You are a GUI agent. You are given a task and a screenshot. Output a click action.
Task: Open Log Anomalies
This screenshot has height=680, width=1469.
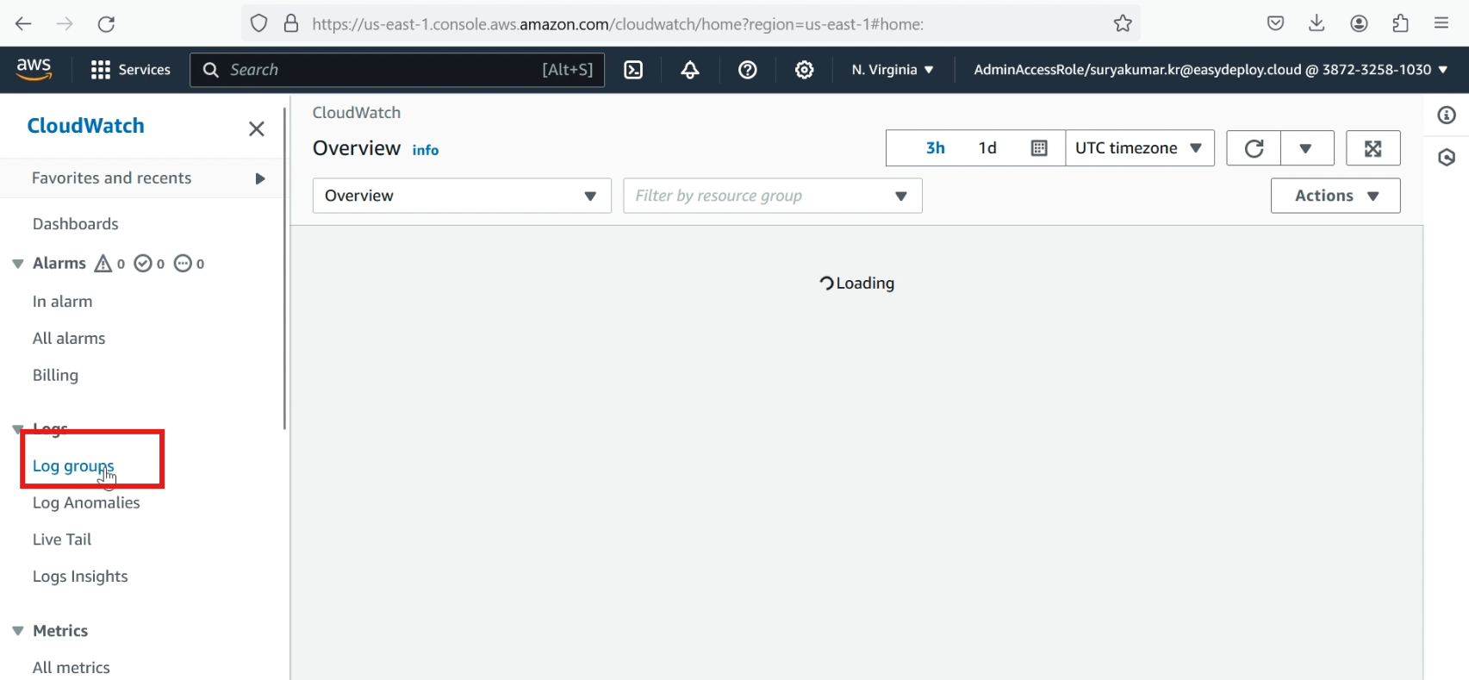tap(86, 503)
